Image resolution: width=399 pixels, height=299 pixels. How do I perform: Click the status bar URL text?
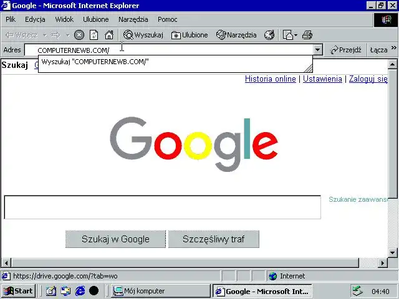click(x=65, y=276)
